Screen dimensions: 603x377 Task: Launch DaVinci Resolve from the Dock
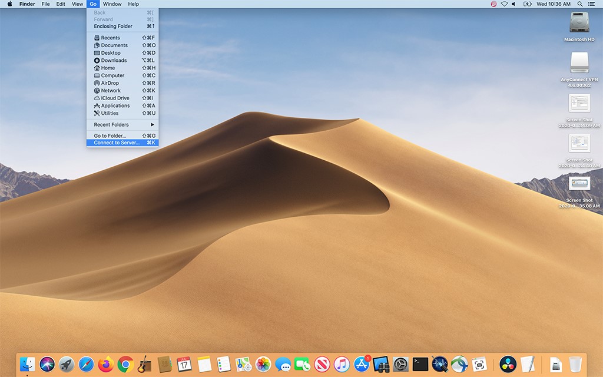[508, 364]
